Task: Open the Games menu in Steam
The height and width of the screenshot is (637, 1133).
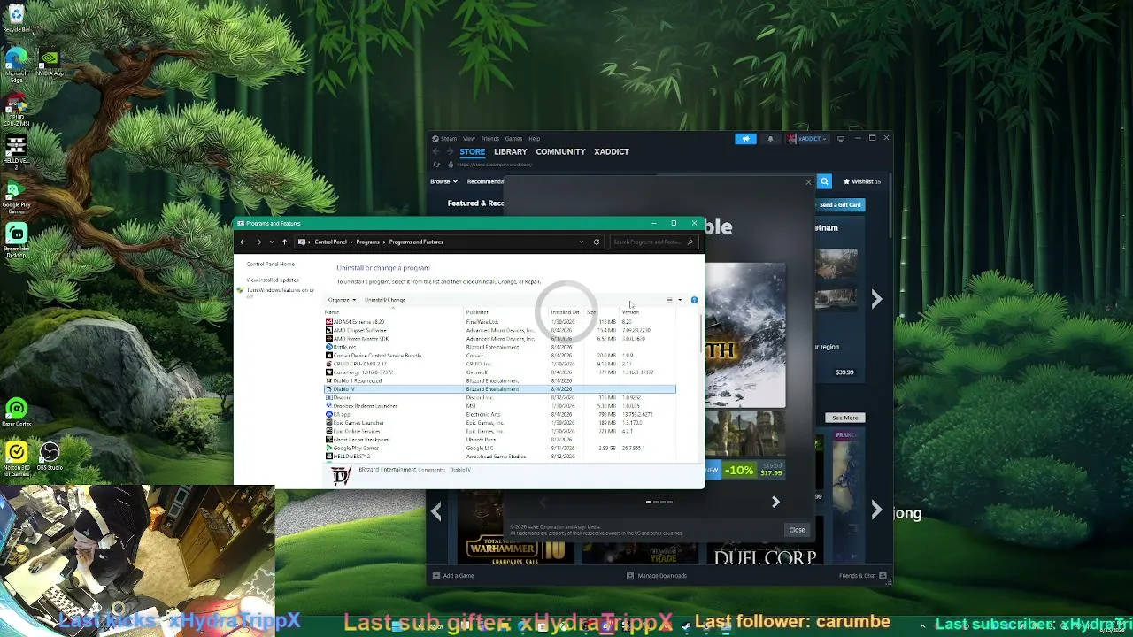Action: 513,139
